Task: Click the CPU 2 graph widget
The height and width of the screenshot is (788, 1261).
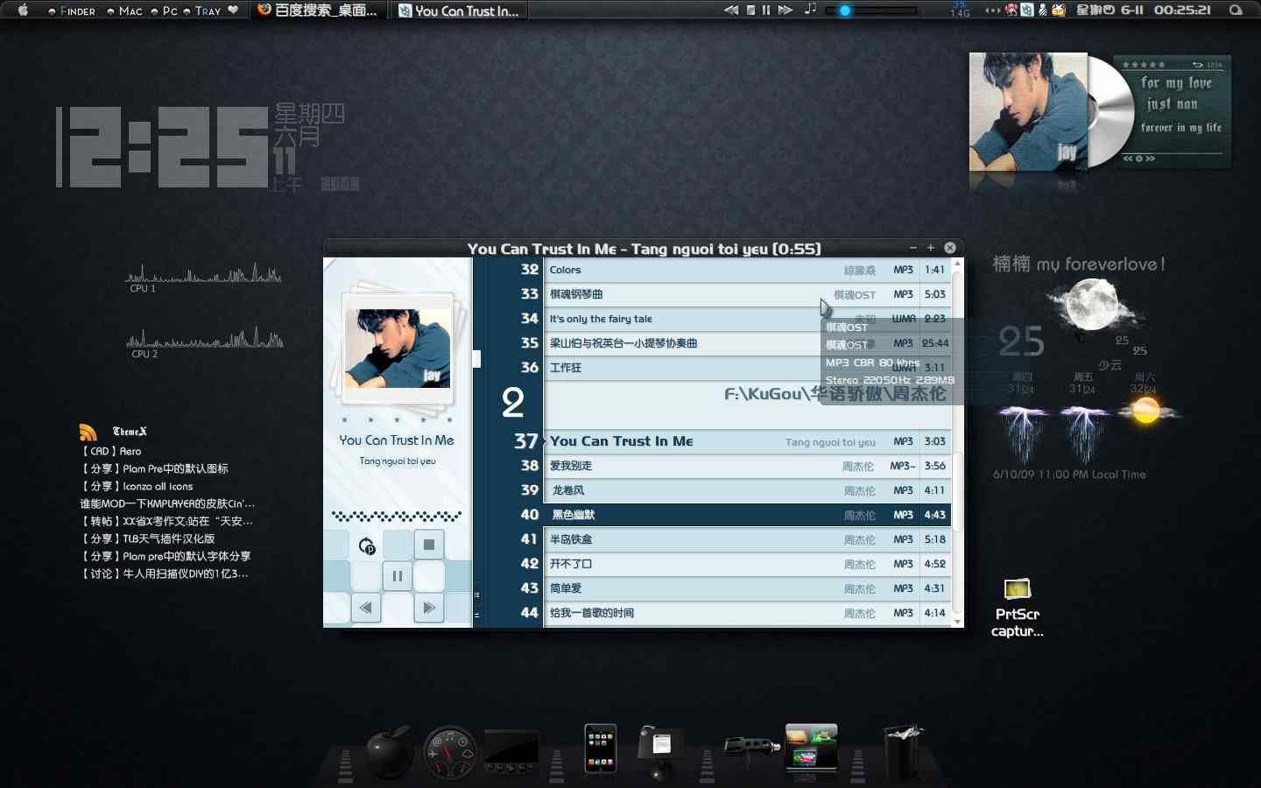Action: 205,338
